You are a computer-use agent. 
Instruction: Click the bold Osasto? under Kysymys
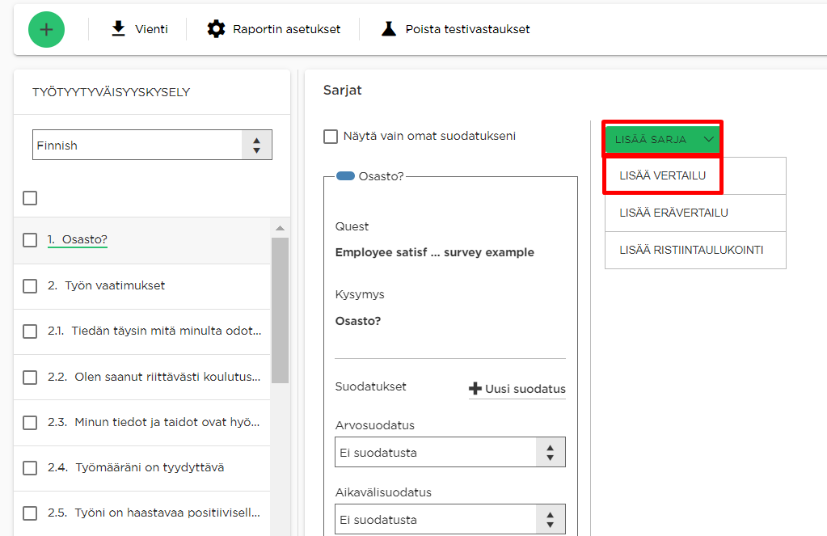pyautogui.click(x=358, y=321)
